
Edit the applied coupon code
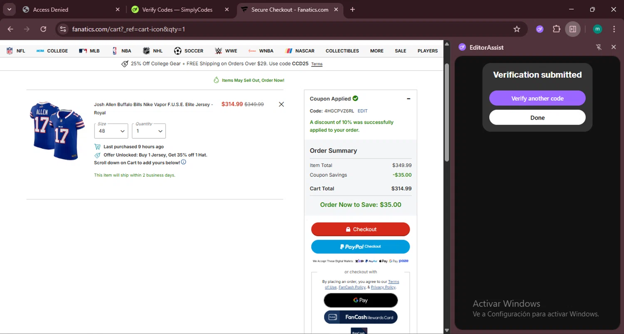(362, 111)
